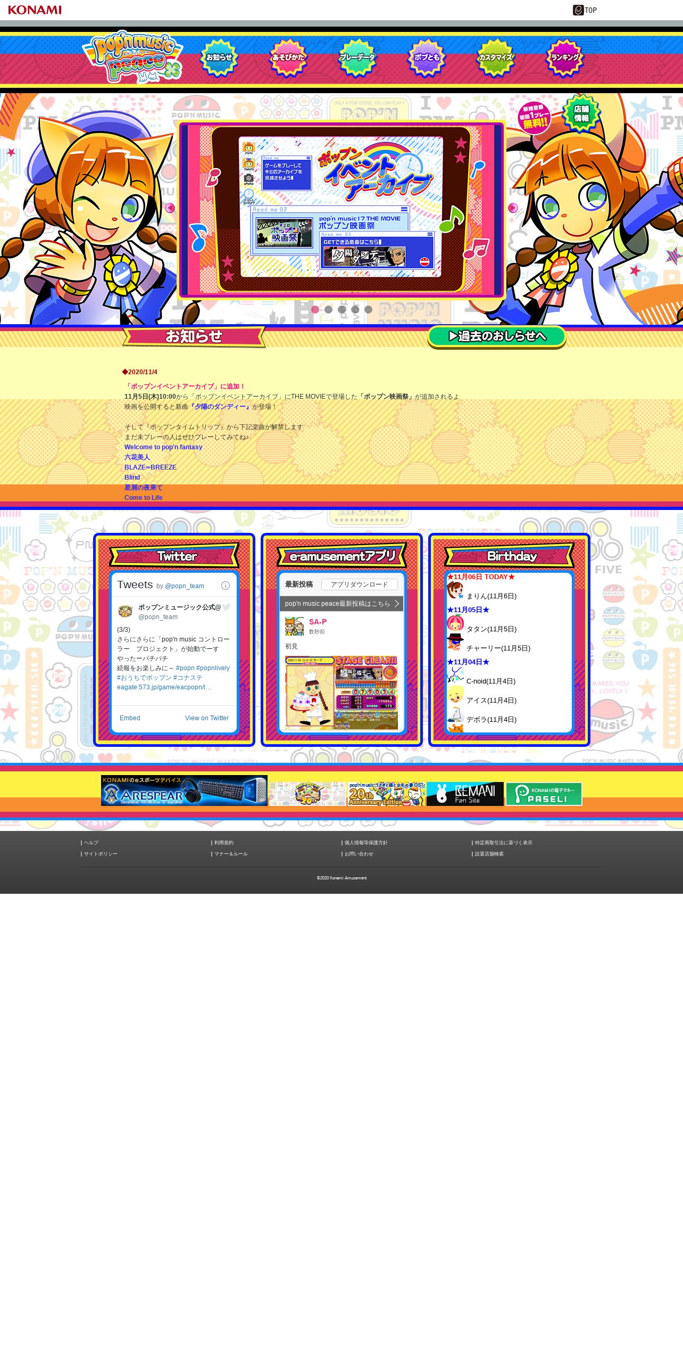Click View on Twitter link
Screen dimensions: 683x1367
207,718
